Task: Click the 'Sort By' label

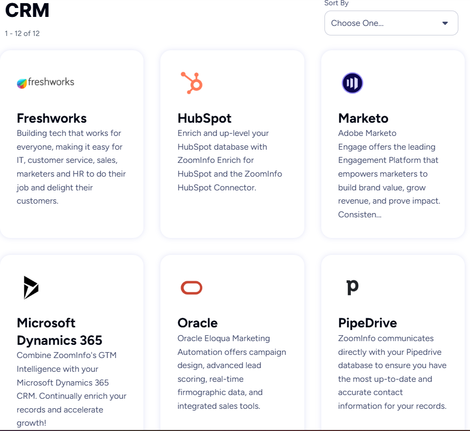Action: pyautogui.click(x=336, y=3)
